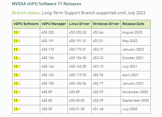The image size is (162, 117).
Task: Select Linux Driver value 450.191.01
Action: pos(78,41)
